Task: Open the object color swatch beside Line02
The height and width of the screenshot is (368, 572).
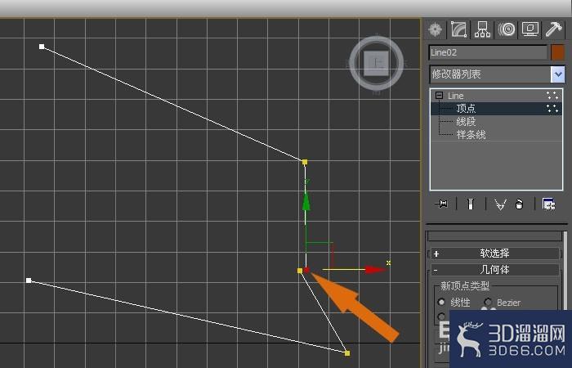Action: point(558,52)
